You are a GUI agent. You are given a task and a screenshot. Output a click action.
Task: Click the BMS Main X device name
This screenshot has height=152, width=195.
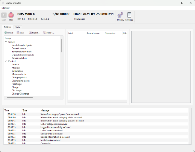26,14
